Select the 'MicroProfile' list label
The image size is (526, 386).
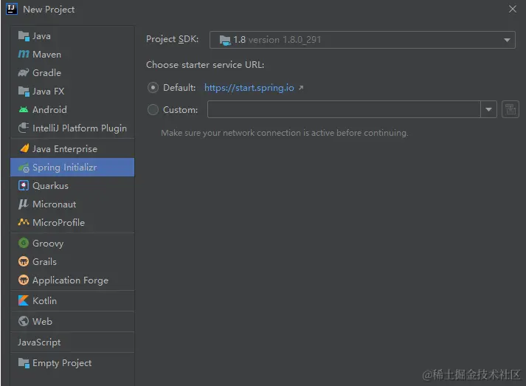point(59,223)
